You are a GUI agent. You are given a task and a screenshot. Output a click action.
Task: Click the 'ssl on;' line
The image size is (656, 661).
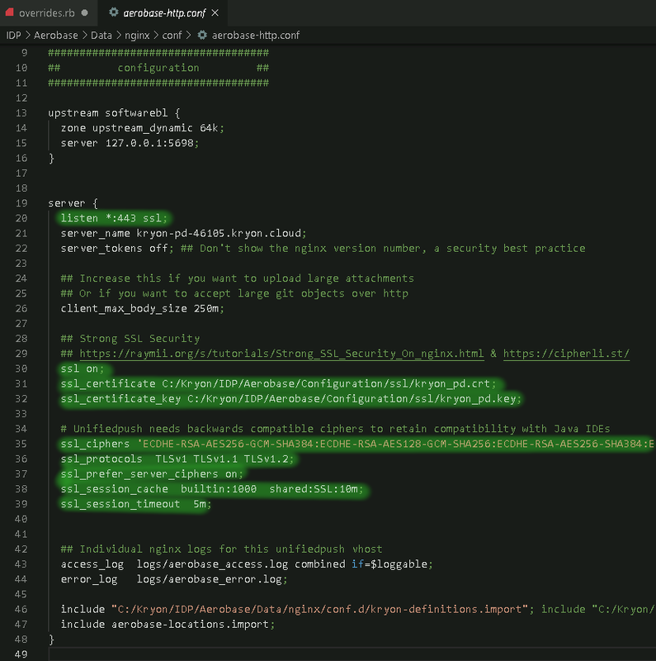(x=83, y=369)
